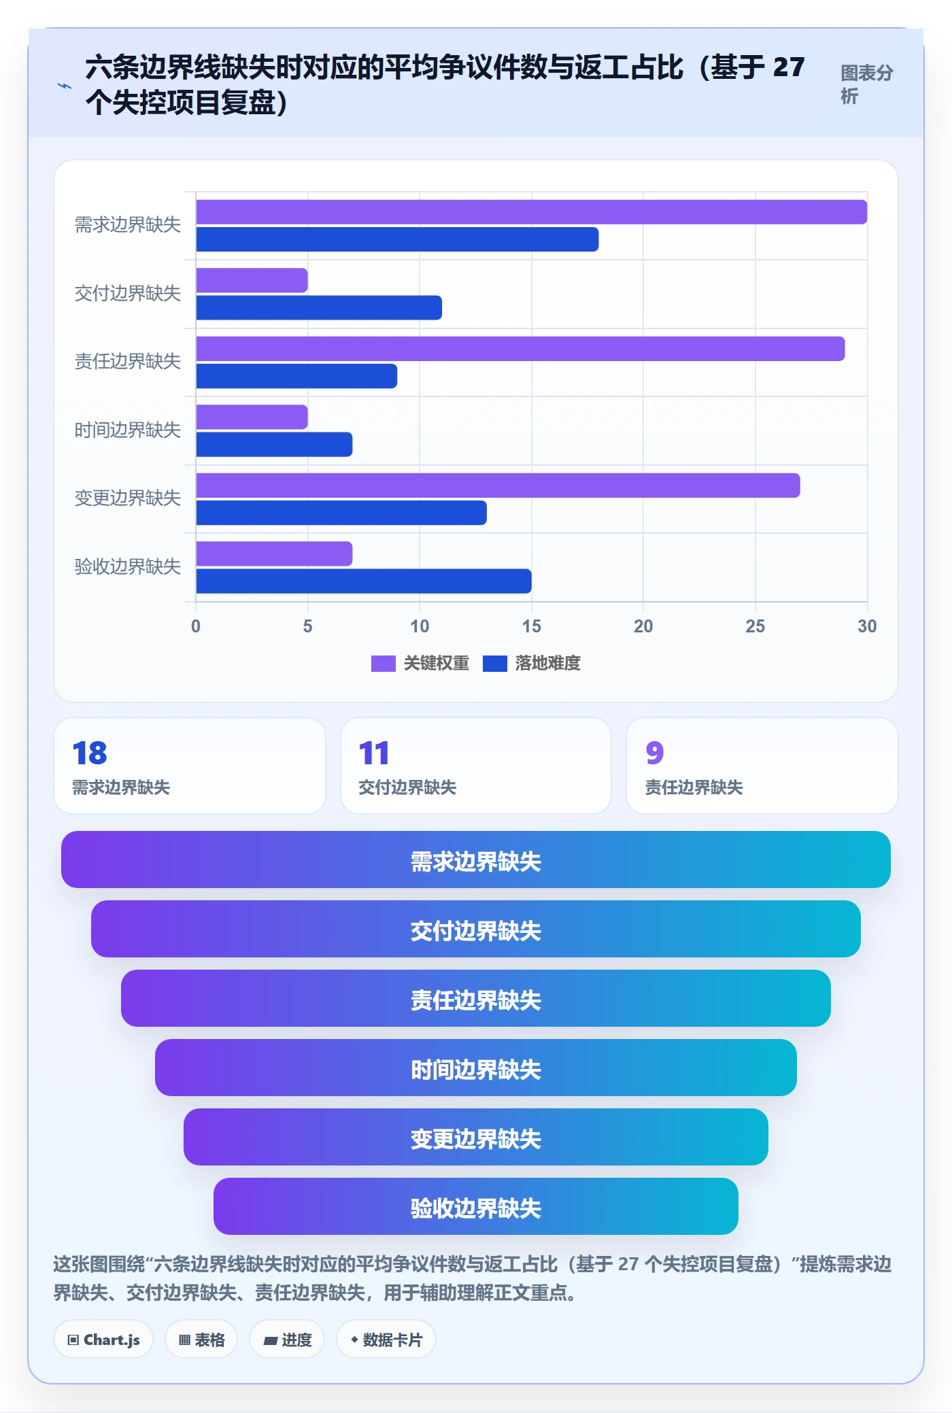Click the lightning icon beside the title
The height and width of the screenshot is (1413, 952).
pos(65,86)
